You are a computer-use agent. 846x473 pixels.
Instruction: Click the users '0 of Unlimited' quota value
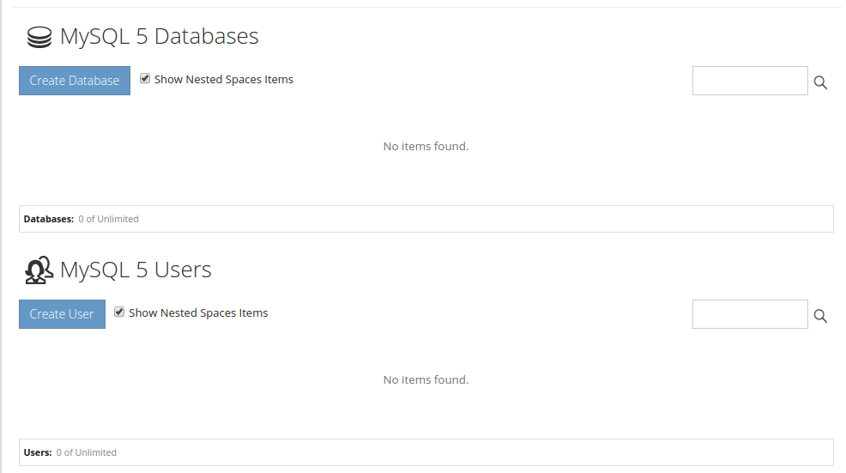pyautogui.click(x=87, y=452)
